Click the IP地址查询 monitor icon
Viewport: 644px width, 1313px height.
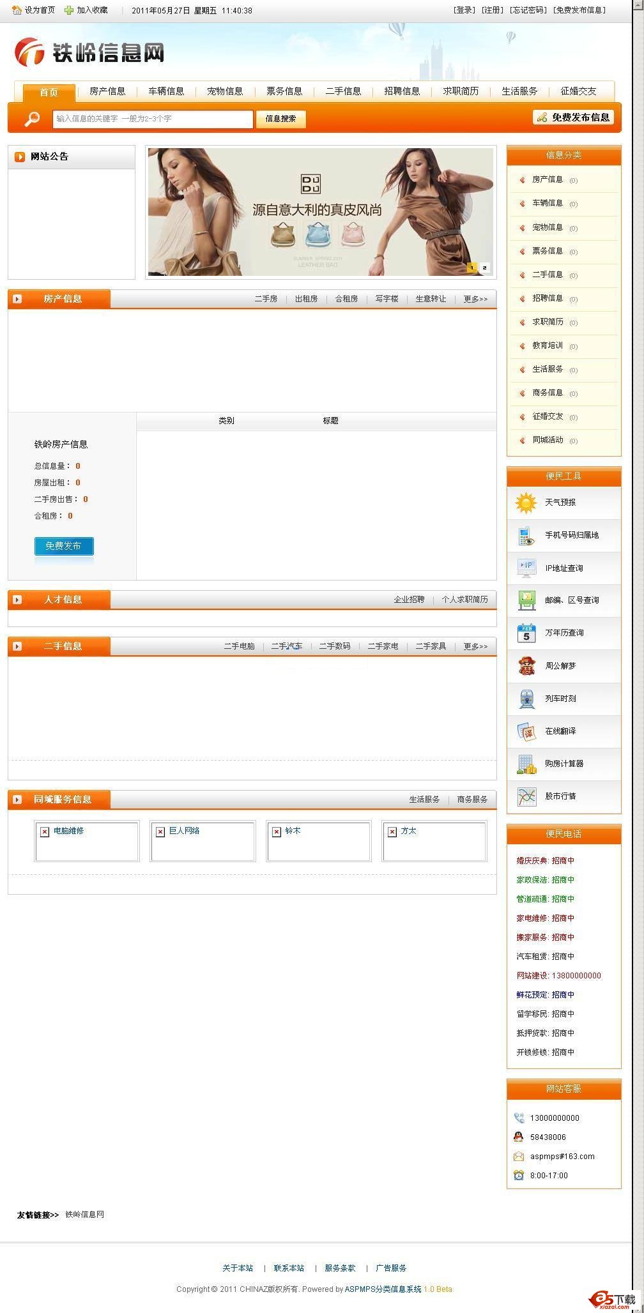[x=526, y=568]
